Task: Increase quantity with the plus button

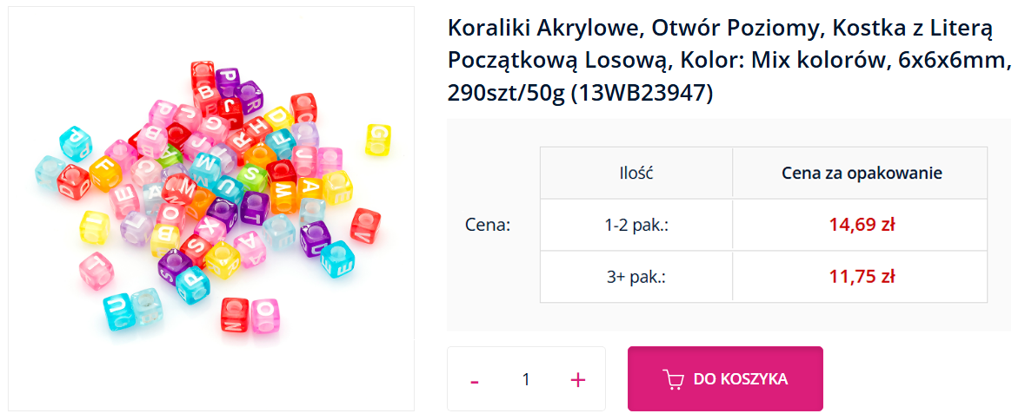Action: (x=578, y=379)
